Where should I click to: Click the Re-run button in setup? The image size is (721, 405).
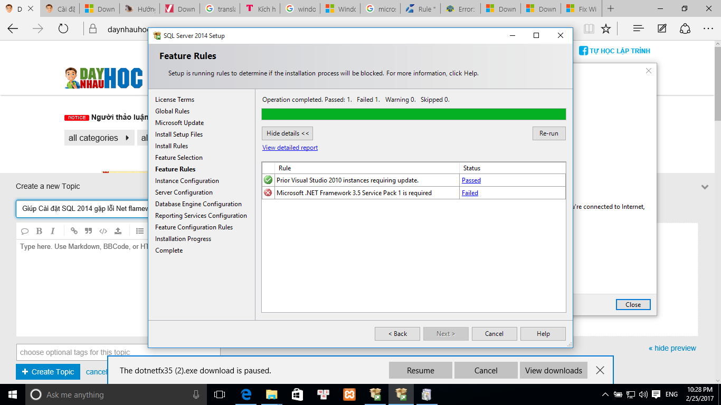click(x=549, y=133)
